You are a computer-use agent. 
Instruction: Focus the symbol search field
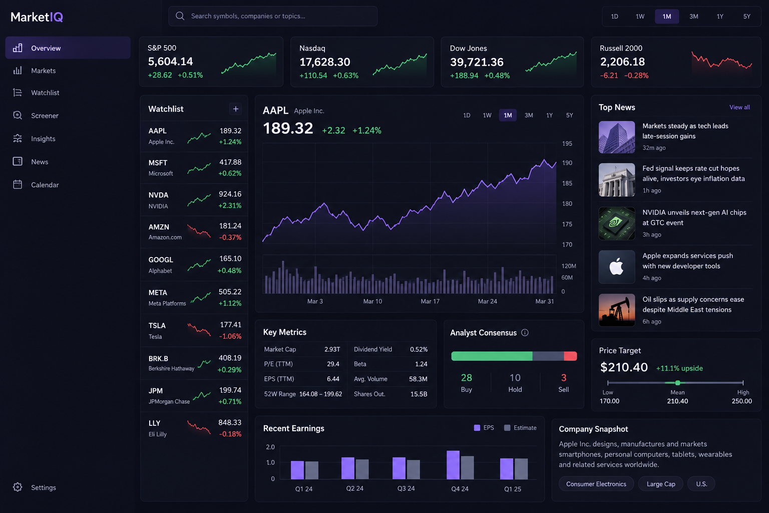pos(273,16)
